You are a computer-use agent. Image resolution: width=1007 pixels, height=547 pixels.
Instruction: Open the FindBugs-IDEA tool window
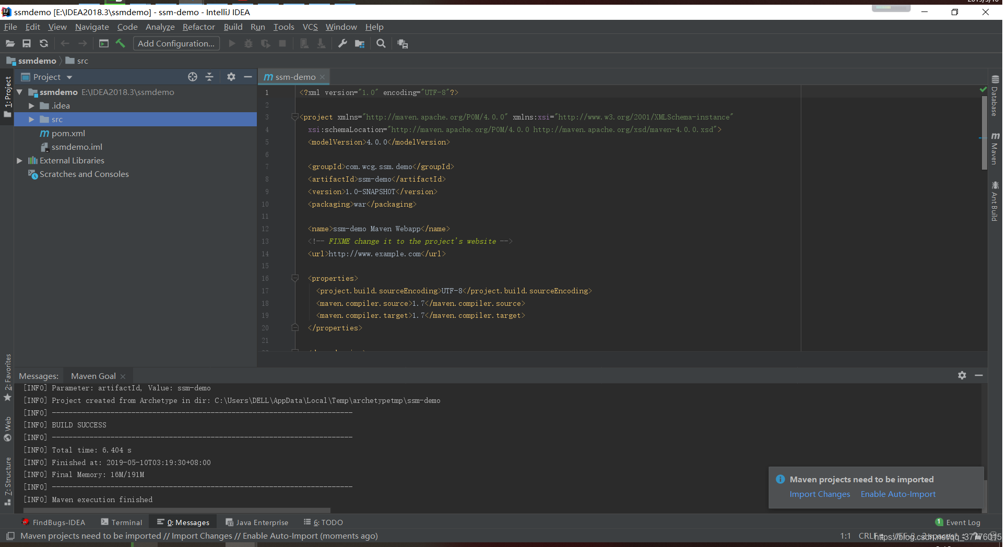click(54, 522)
